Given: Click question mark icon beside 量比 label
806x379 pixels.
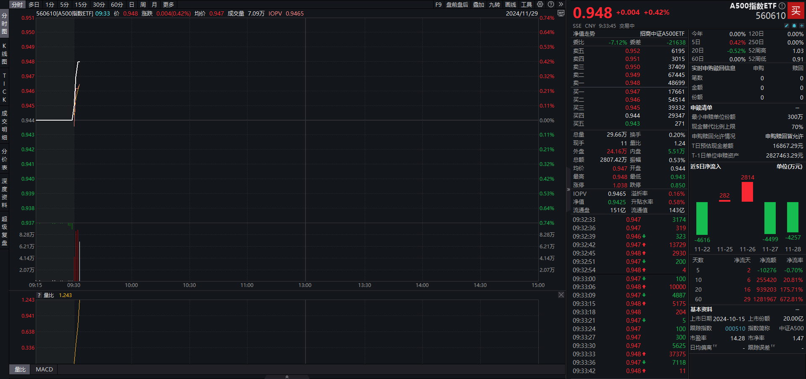Looking at the screenshot, I should point(39,295).
